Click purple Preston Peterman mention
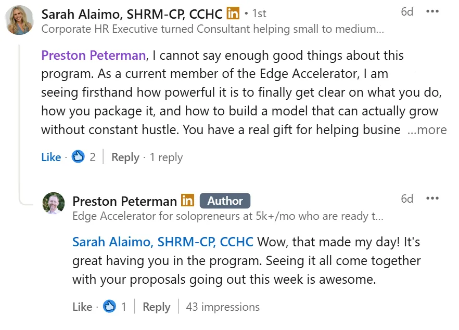The image size is (459, 330). pyautogui.click(x=93, y=55)
